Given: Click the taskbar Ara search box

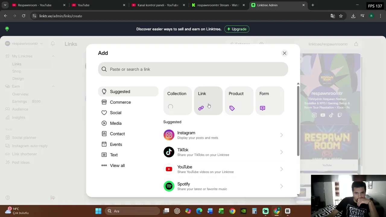Looking at the screenshot, I should click(132, 211).
